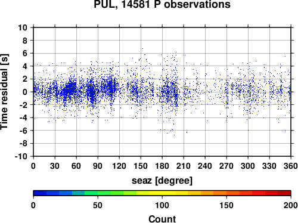298x223 pixels.
Task: Click the y-axis tick label 0
Action: [x=25, y=92]
